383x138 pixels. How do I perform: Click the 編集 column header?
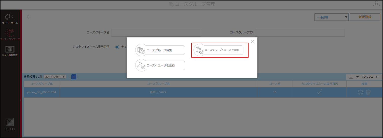tap(364, 84)
